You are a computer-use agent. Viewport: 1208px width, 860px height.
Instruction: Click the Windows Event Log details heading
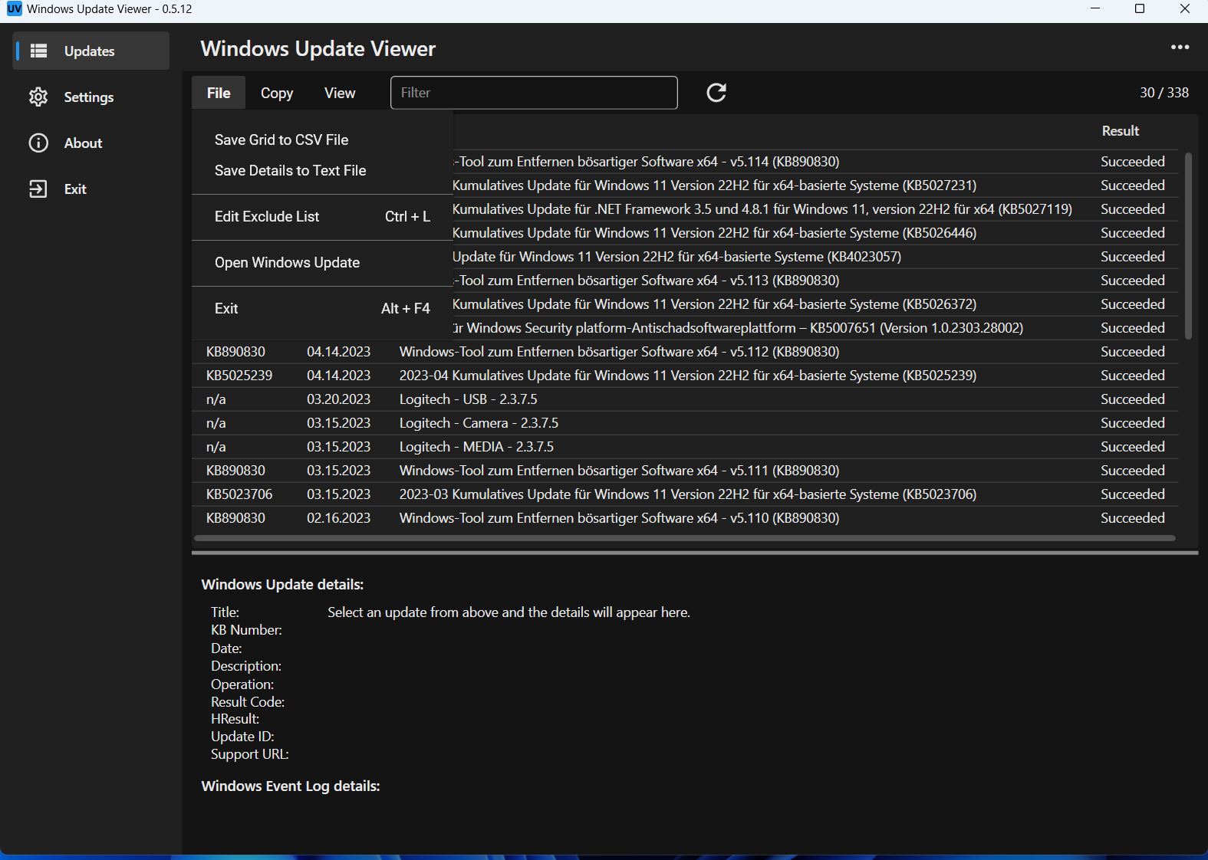click(x=291, y=786)
